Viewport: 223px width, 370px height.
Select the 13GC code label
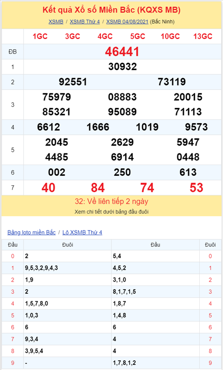(203, 36)
